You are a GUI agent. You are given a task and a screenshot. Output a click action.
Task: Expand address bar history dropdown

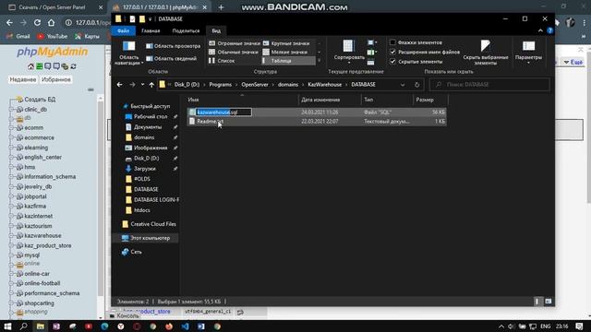tap(403, 85)
